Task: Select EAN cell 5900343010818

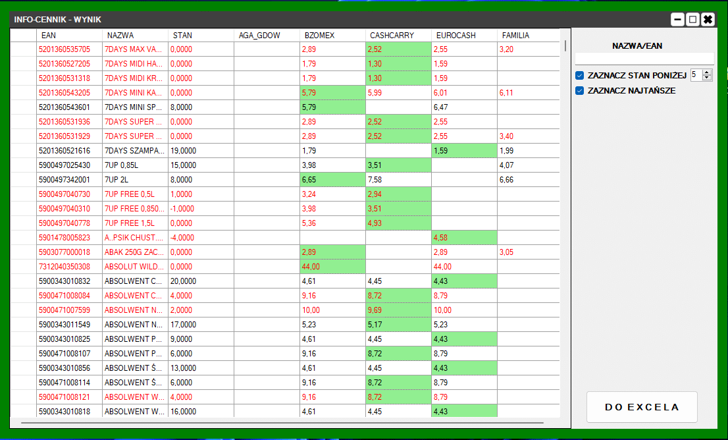Action: click(x=69, y=411)
